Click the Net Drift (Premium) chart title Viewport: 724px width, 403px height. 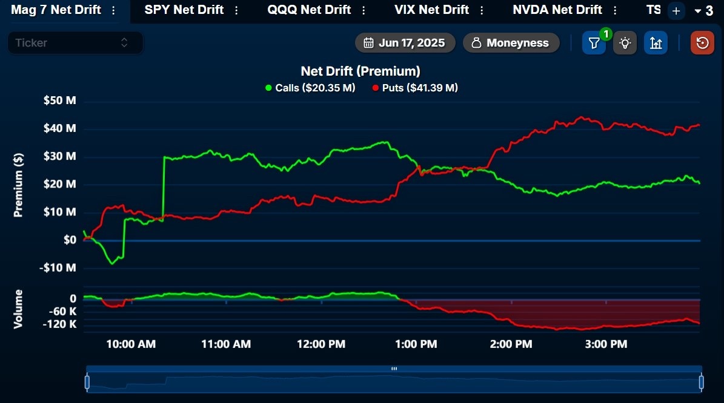click(360, 71)
